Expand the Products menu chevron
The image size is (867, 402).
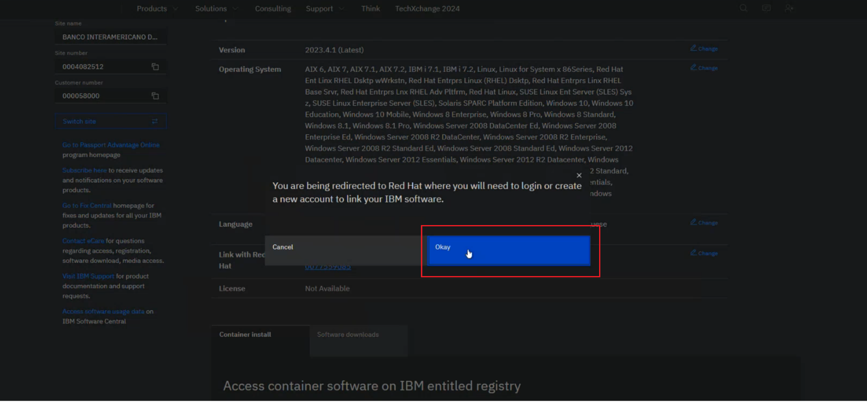pos(176,9)
